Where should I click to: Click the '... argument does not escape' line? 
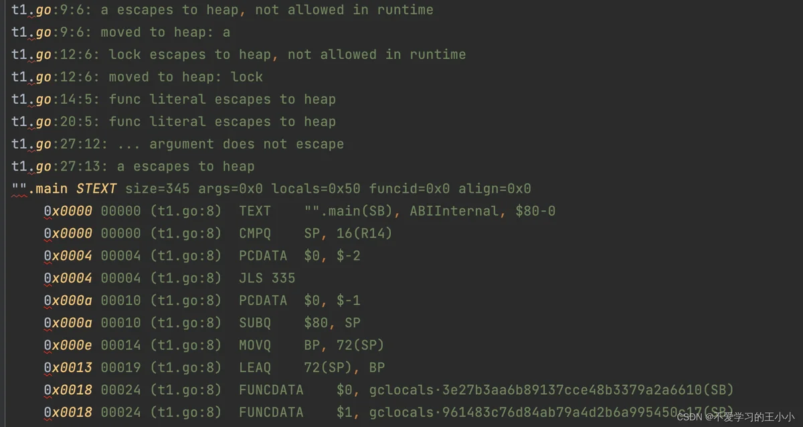click(x=177, y=144)
